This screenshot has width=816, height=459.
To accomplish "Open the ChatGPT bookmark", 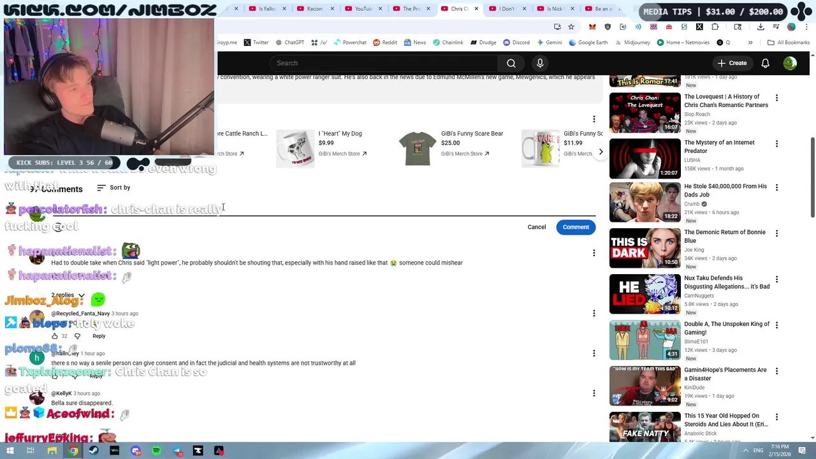I will coord(289,43).
